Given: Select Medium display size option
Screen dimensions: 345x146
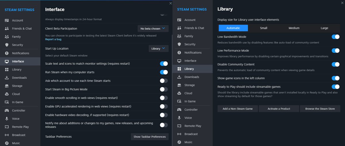Looking at the screenshot, I should tap(294, 28).
